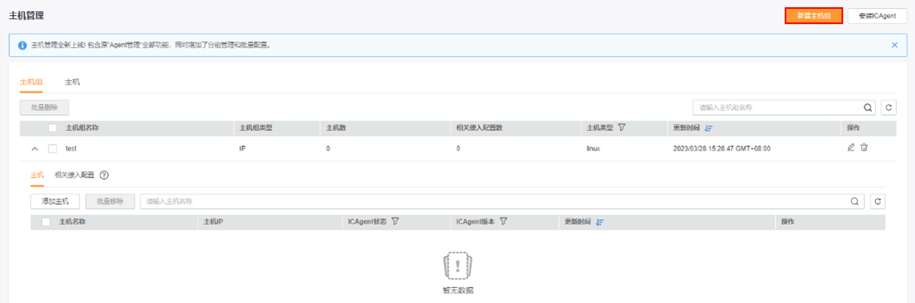This screenshot has height=303, width=915.
Task: Open the 安装ICAgent button
Action: point(877,16)
